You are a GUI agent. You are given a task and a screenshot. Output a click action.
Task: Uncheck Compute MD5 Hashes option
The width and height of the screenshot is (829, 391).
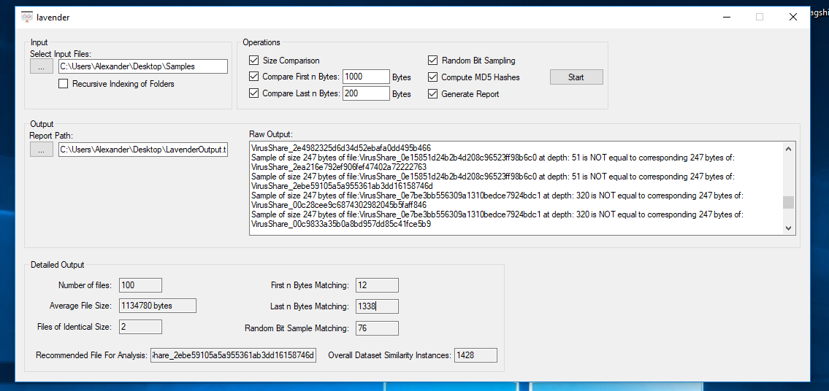point(433,77)
